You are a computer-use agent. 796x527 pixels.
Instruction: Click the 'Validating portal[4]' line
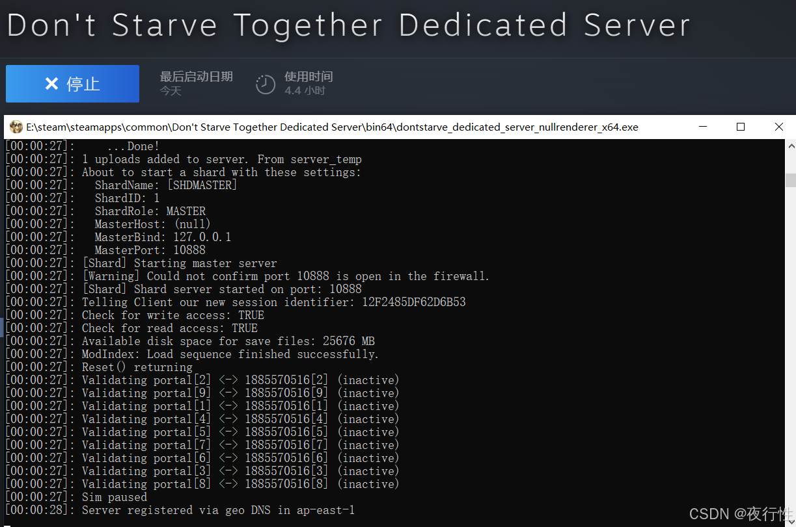pyautogui.click(x=202, y=419)
